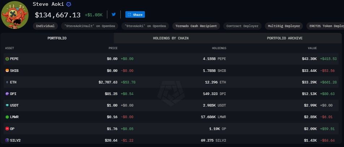The image size is (344, 147).
Task: Click the ETH token icon
Action: coord(7,82)
